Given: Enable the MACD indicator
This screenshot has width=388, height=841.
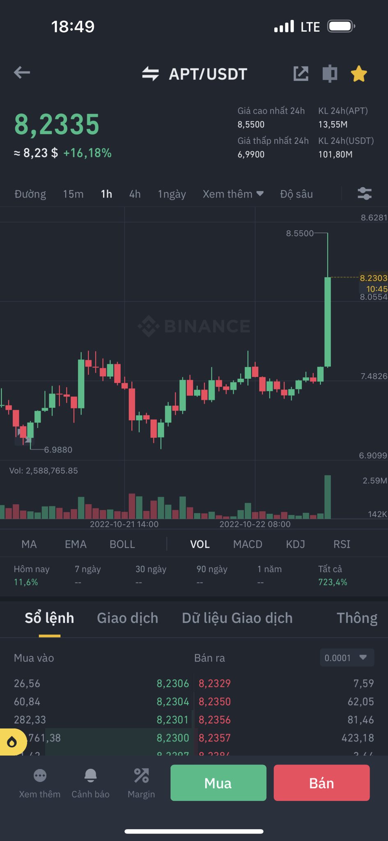Looking at the screenshot, I should pyautogui.click(x=248, y=544).
